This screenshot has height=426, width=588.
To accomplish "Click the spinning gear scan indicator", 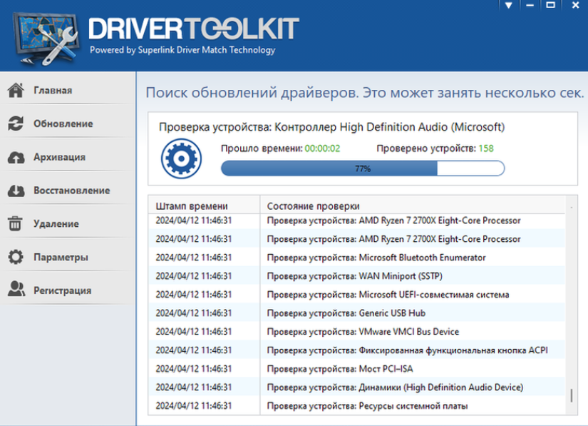I will click(x=181, y=160).
